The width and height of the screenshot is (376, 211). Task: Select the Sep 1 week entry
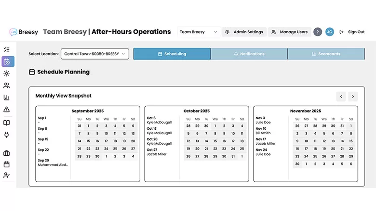(42, 120)
